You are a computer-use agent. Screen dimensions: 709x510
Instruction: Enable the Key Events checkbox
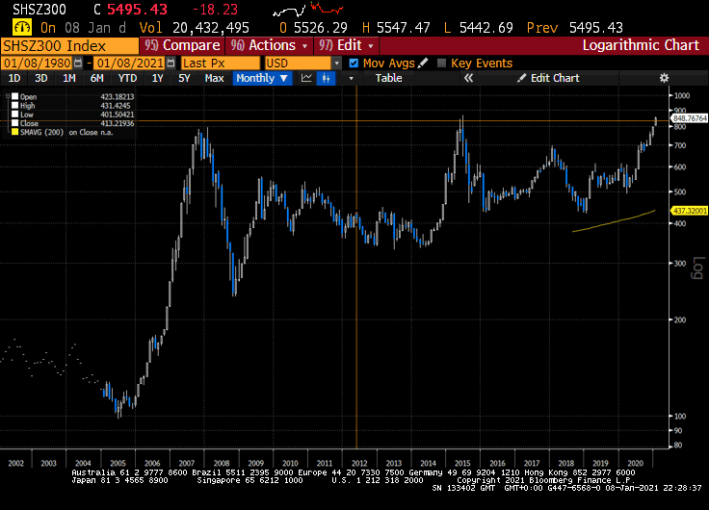[442, 63]
